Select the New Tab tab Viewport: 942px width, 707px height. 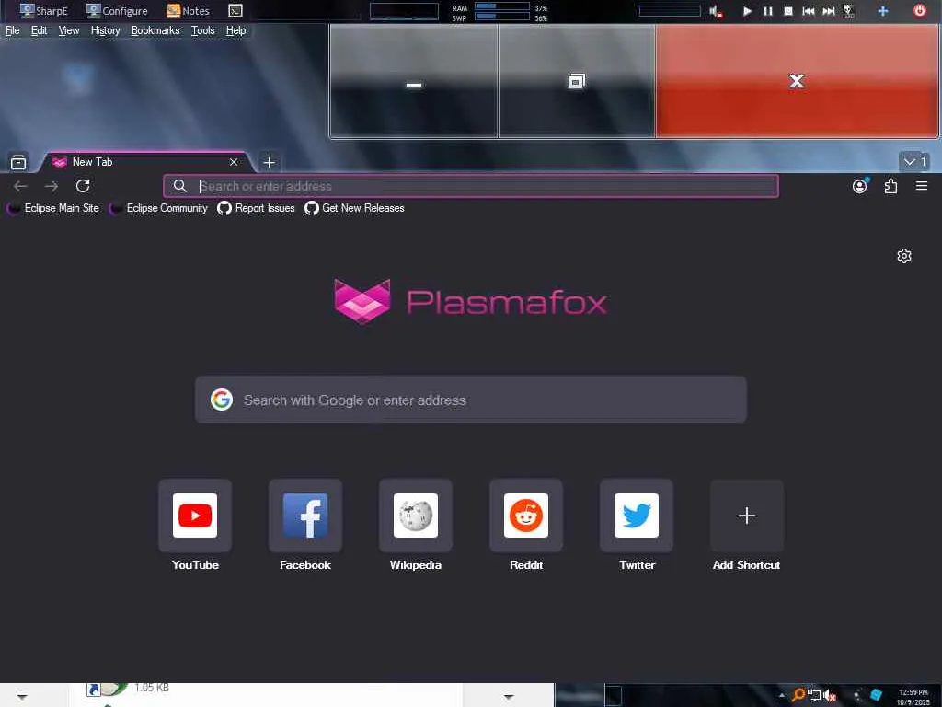(144, 162)
